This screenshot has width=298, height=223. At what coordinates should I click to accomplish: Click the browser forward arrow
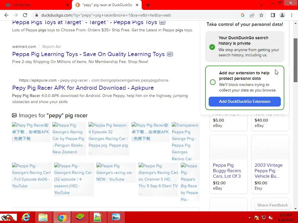point(16,15)
